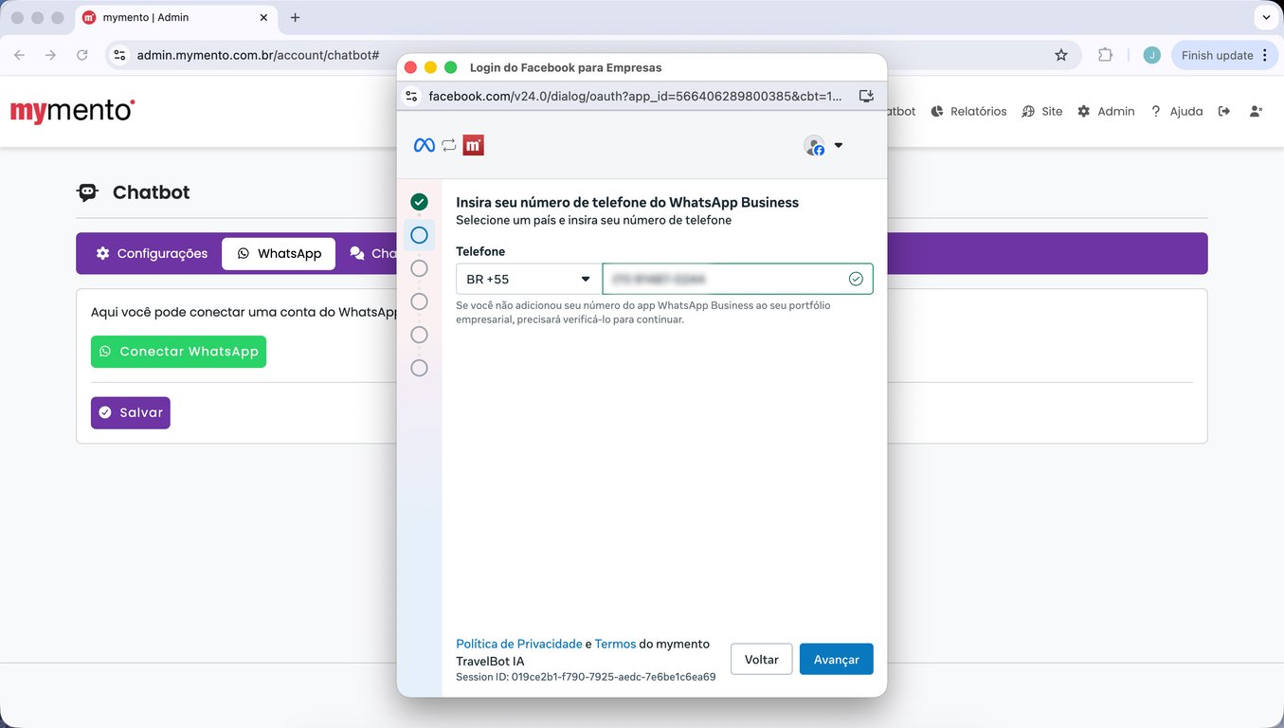The image size is (1284, 728).
Task: Click the popup's install app icon in address bar
Action: click(x=866, y=96)
